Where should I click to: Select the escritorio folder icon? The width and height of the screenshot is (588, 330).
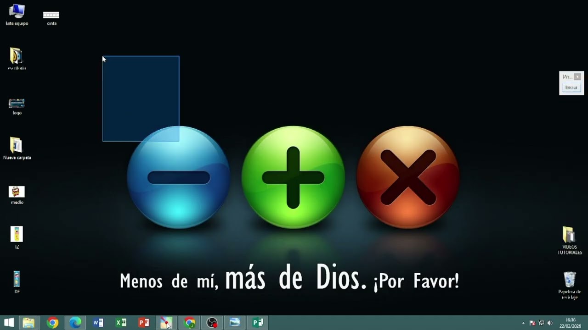click(17, 59)
